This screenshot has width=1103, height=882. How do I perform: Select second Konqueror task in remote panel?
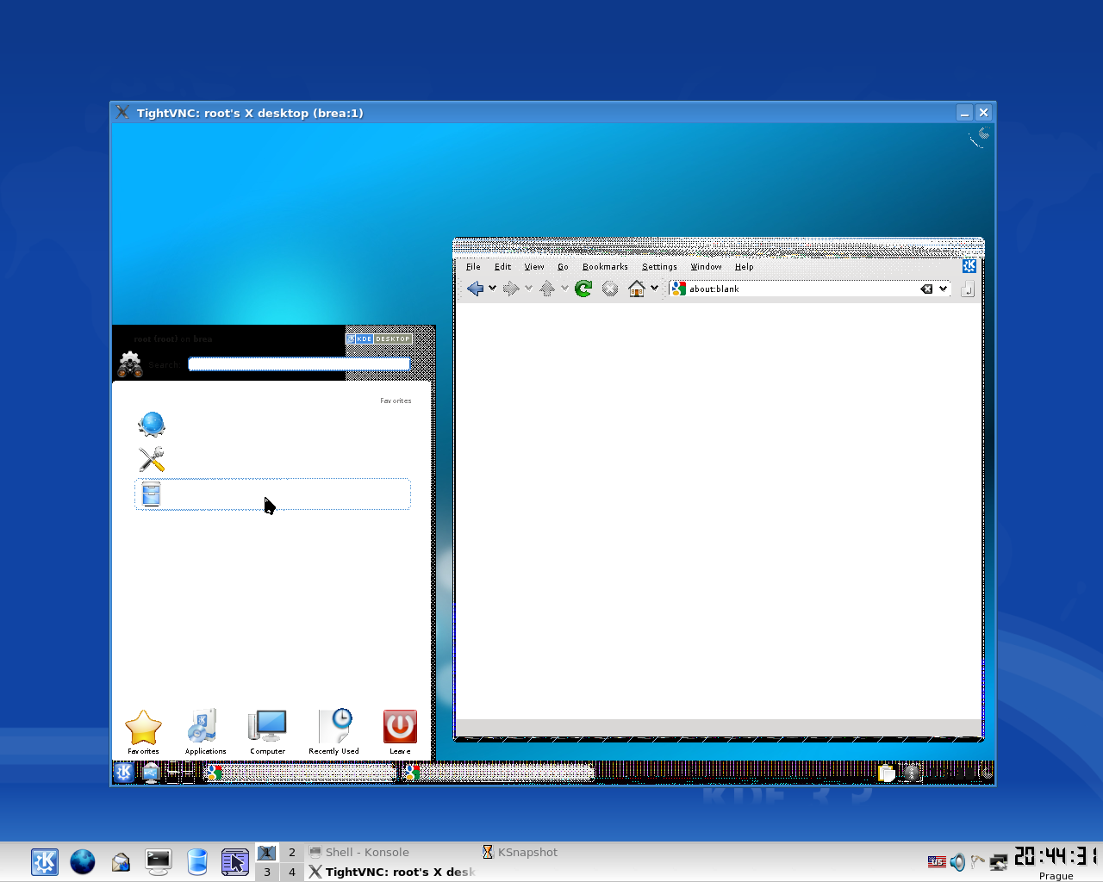click(498, 773)
